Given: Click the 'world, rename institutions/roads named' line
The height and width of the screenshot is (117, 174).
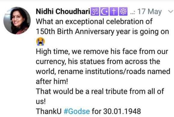Looking at the screenshot, I should pyautogui.click(x=103, y=71).
